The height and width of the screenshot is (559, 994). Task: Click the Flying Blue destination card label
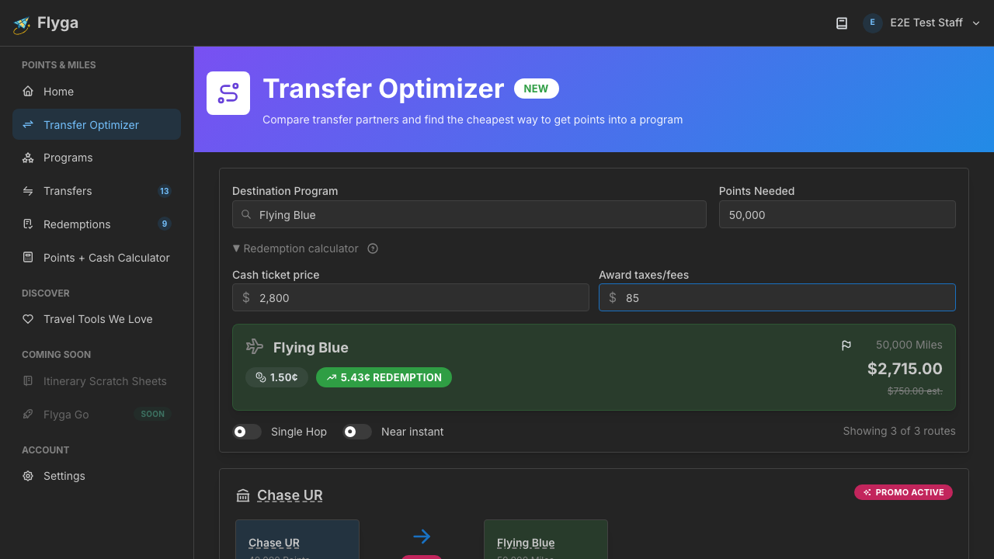(526, 543)
